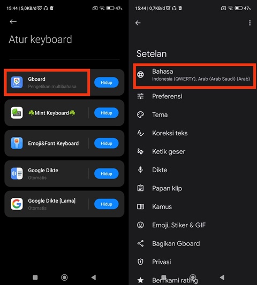Tap the Emoji&Font Keyboard app icon
The width and height of the screenshot is (257, 285).
(17, 143)
